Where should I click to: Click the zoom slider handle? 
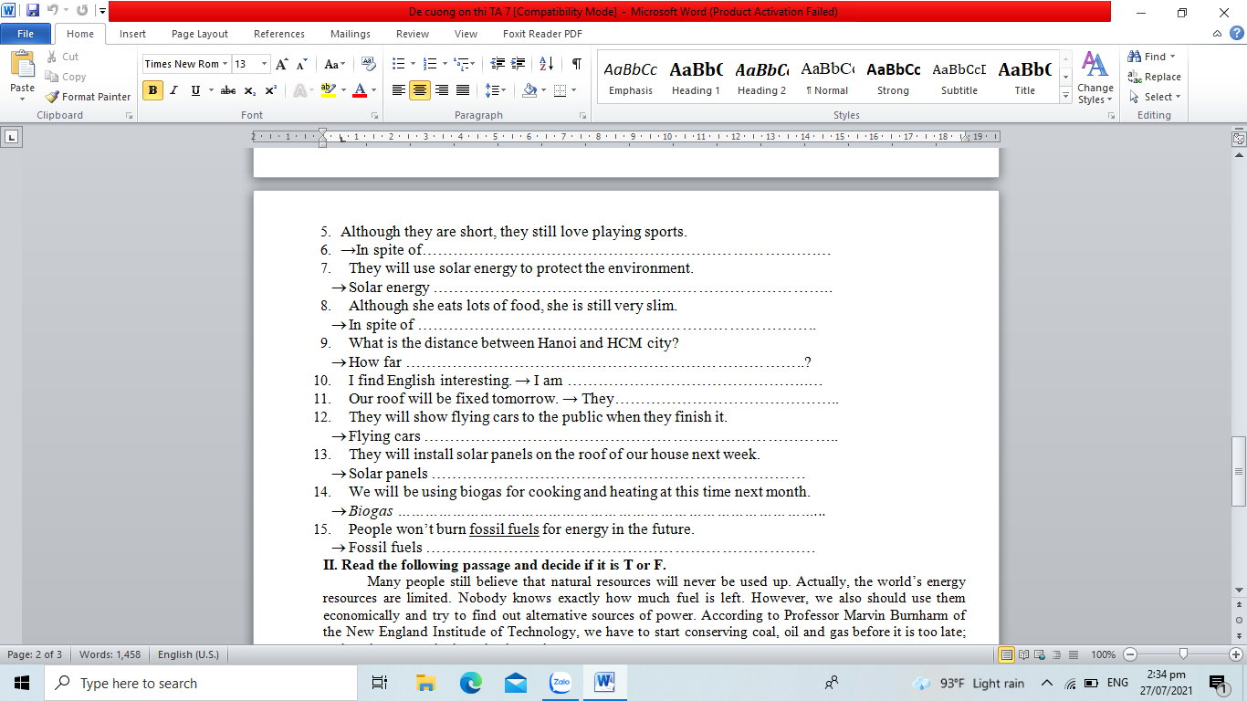(x=1183, y=654)
